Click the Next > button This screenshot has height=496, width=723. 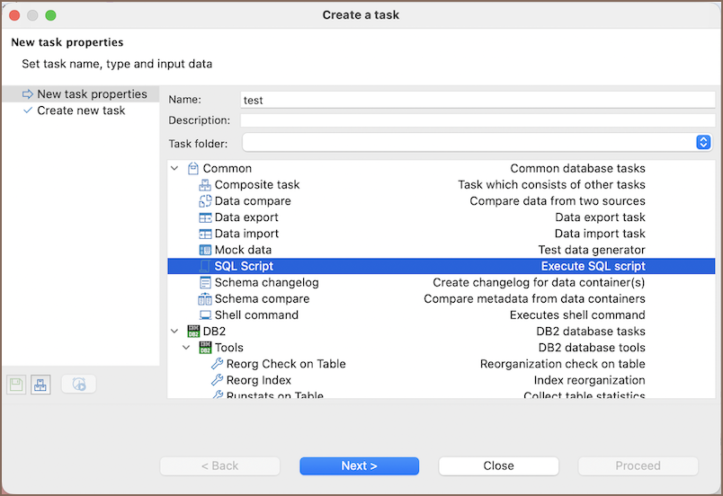359,465
